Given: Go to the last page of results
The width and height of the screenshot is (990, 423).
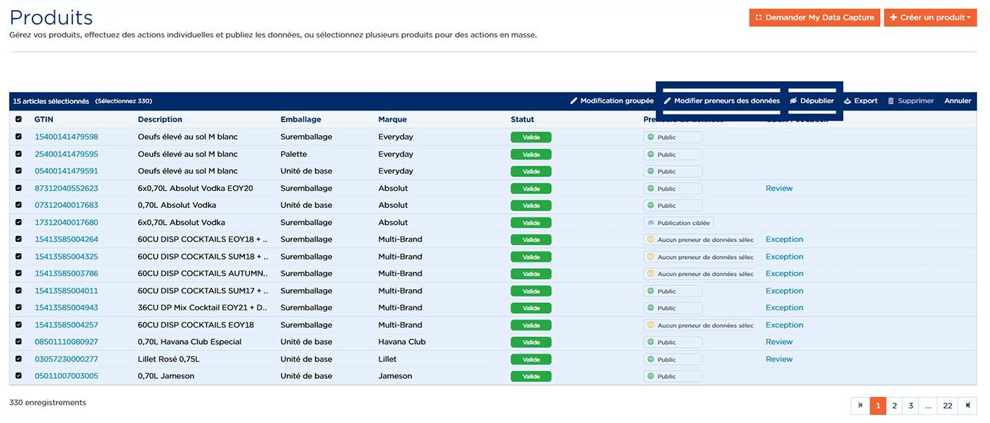Looking at the screenshot, I should tap(968, 406).
